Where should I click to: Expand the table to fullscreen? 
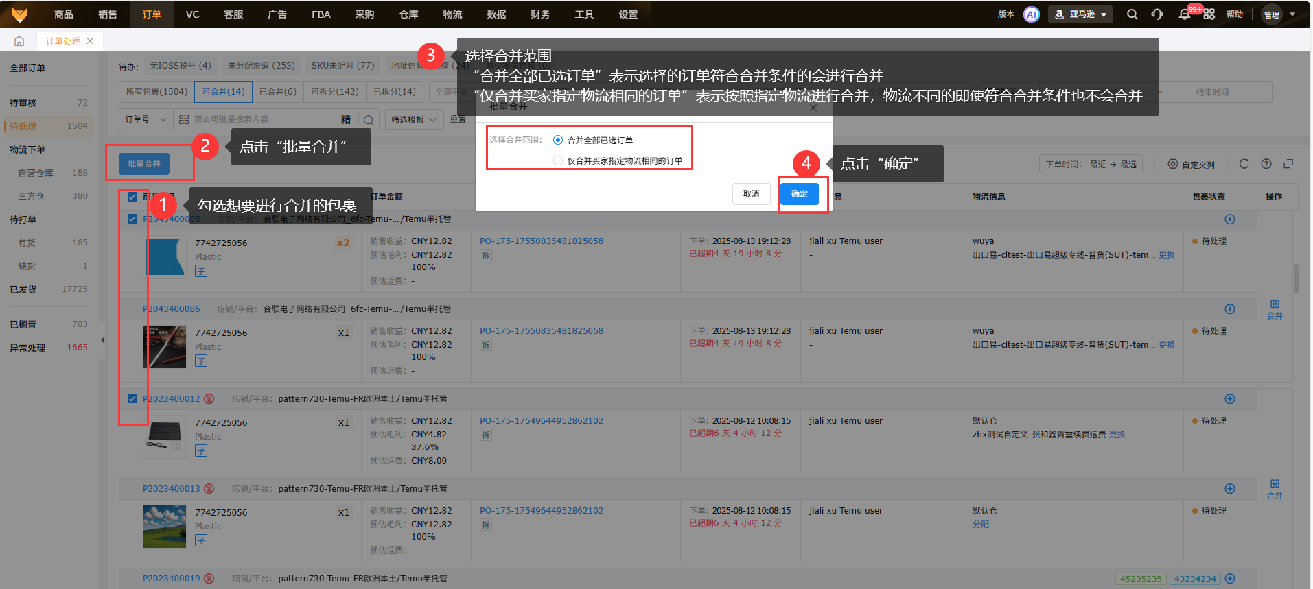(x=1288, y=164)
